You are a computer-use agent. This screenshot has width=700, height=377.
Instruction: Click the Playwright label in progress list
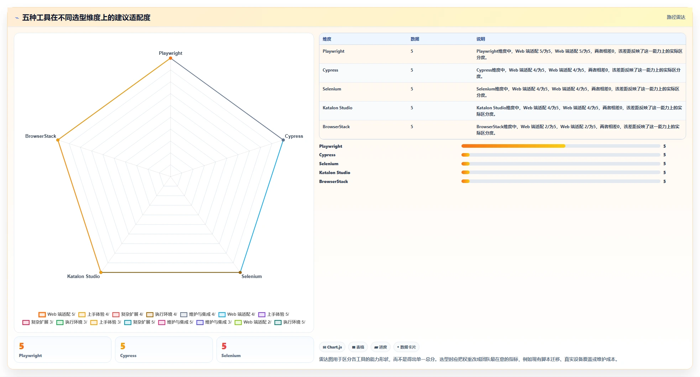coord(330,146)
